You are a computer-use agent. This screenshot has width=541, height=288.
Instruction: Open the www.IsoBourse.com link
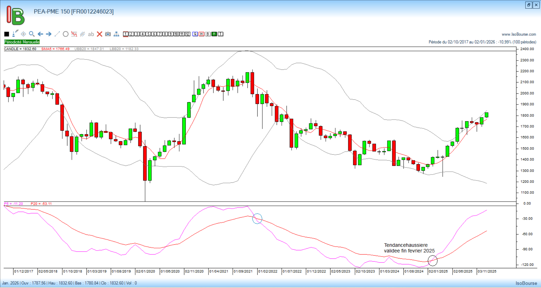519,34
